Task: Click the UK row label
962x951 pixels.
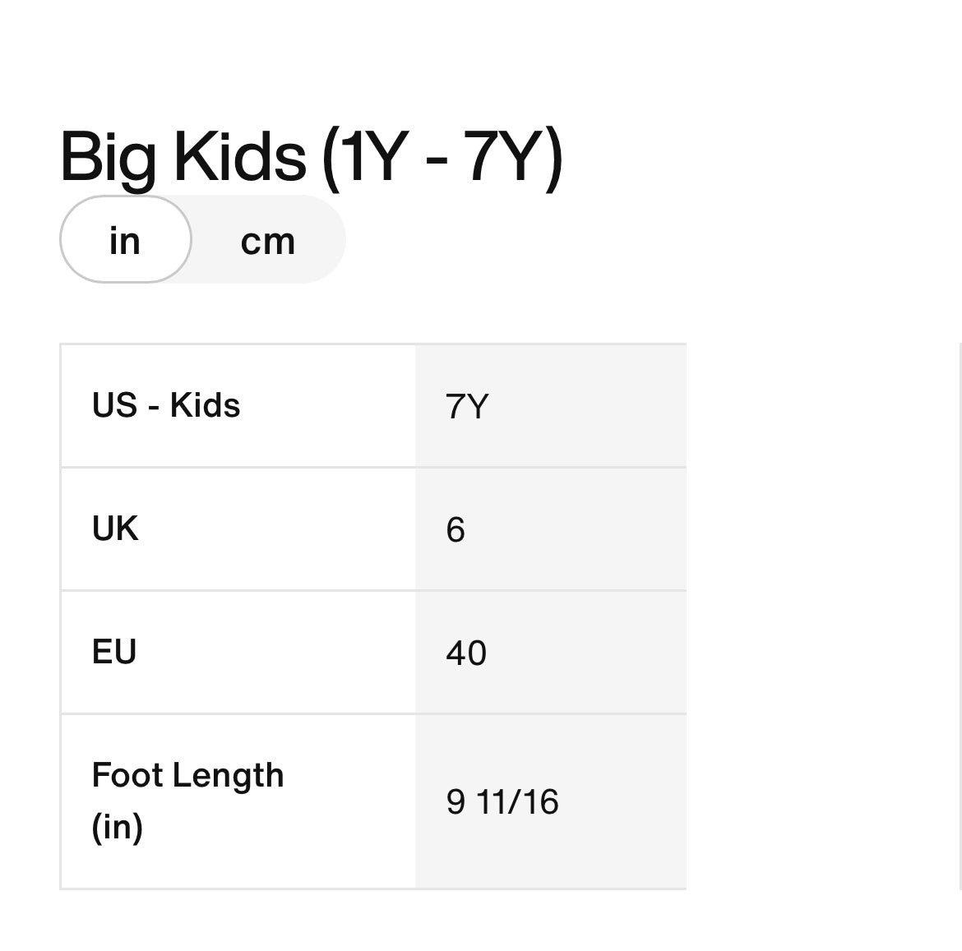Action: [x=115, y=529]
